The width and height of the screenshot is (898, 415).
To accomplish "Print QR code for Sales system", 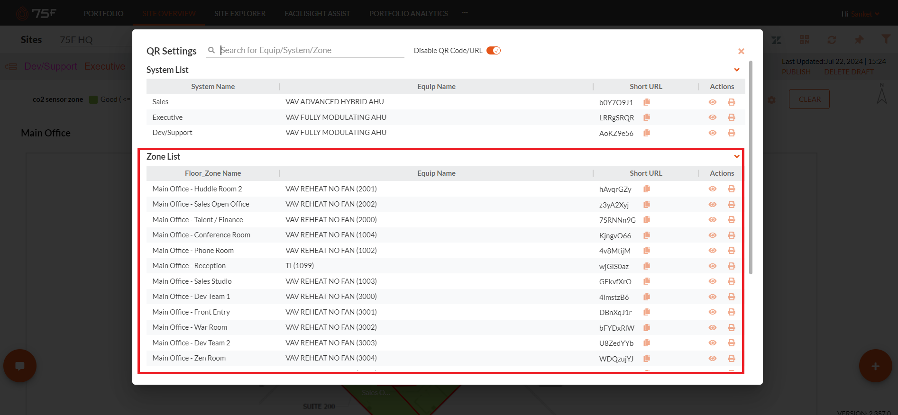I will [x=732, y=102].
